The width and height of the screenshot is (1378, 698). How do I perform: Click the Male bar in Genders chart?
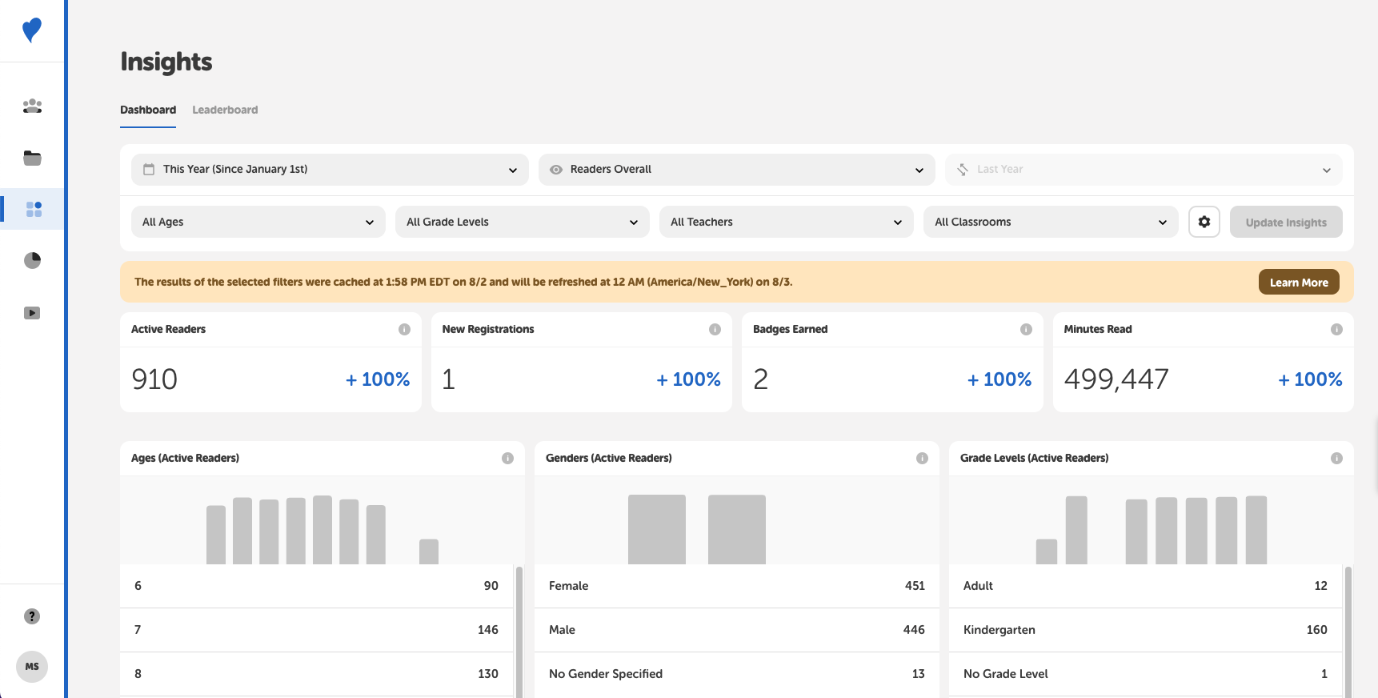tap(737, 529)
